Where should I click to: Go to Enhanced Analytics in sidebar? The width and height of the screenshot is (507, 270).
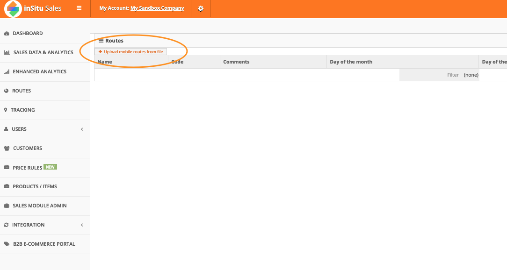(x=39, y=72)
